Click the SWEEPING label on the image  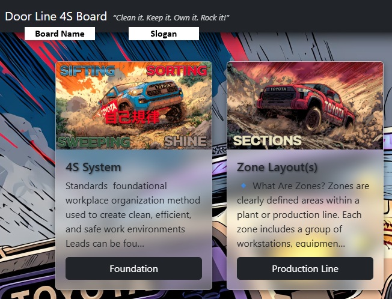[x=94, y=142]
